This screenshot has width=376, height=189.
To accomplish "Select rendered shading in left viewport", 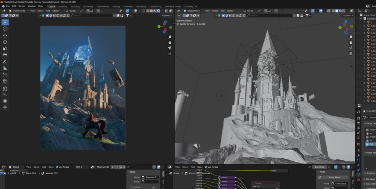I will pos(158,11).
